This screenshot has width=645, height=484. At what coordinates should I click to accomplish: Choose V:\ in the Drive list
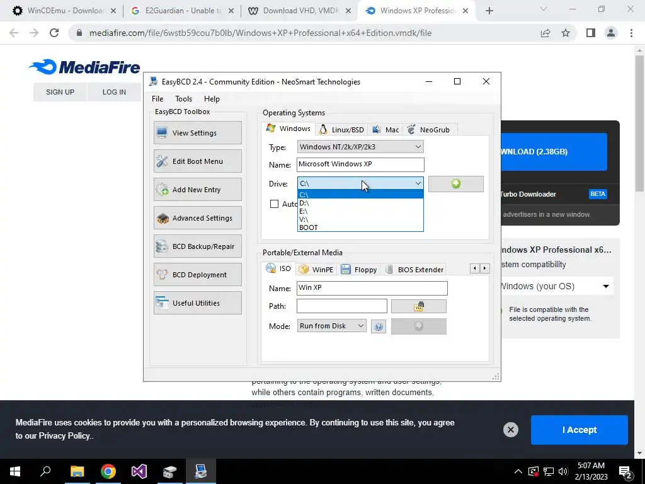[x=360, y=219]
